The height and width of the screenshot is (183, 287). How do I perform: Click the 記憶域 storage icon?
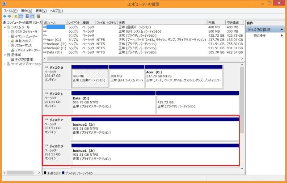coord(8,55)
